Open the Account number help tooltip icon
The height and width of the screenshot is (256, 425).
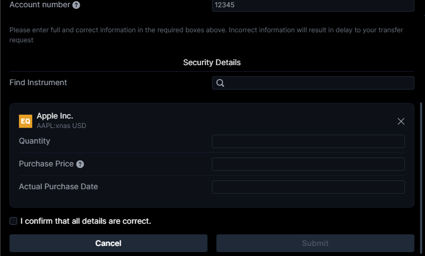pos(76,5)
